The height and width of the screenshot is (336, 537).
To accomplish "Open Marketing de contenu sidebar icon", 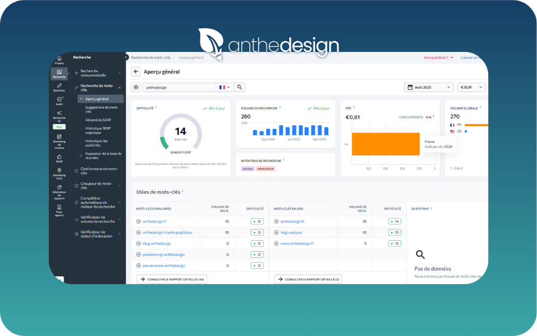I will 59,142.
